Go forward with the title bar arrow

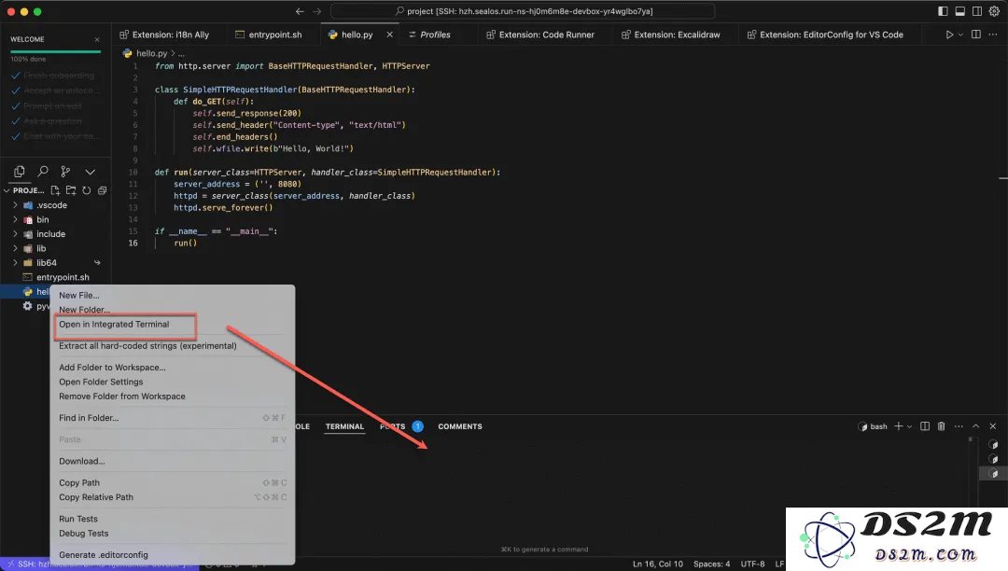[317, 11]
